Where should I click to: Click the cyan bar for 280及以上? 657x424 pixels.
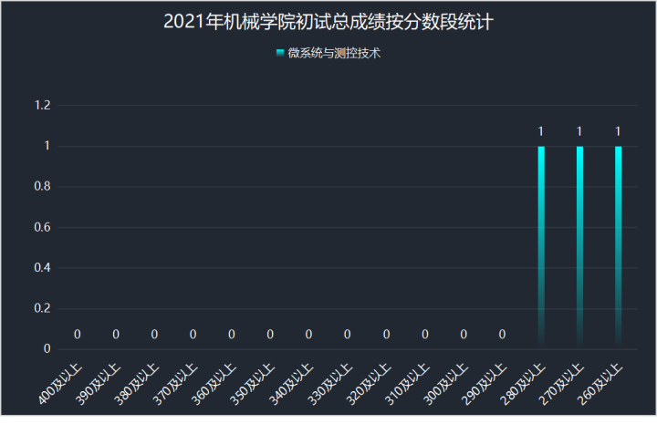point(541,246)
